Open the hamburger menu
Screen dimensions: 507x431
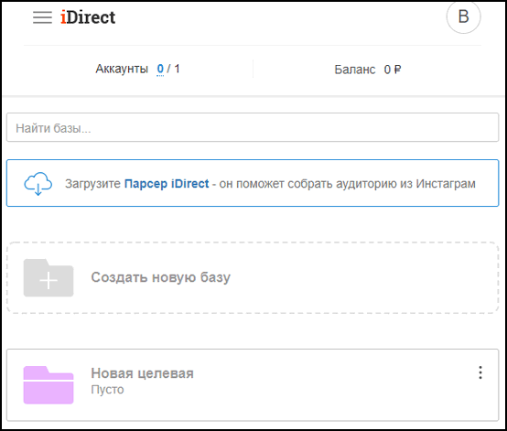point(42,17)
